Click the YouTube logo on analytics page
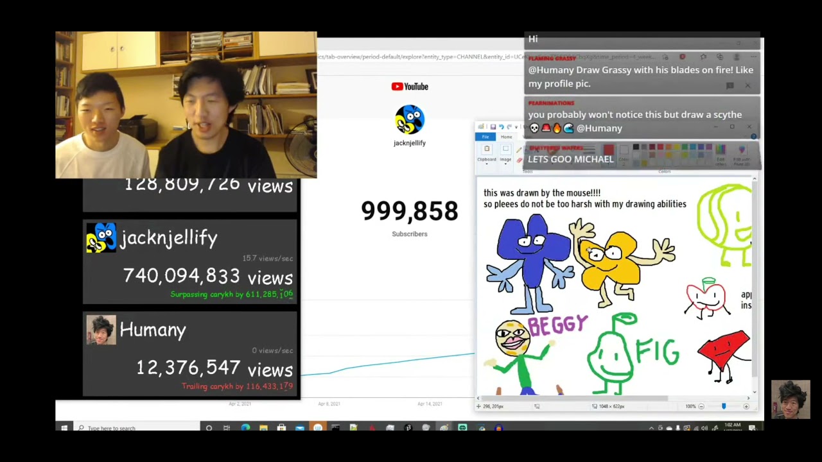Image resolution: width=822 pixels, height=462 pixels. coord(410,87)
